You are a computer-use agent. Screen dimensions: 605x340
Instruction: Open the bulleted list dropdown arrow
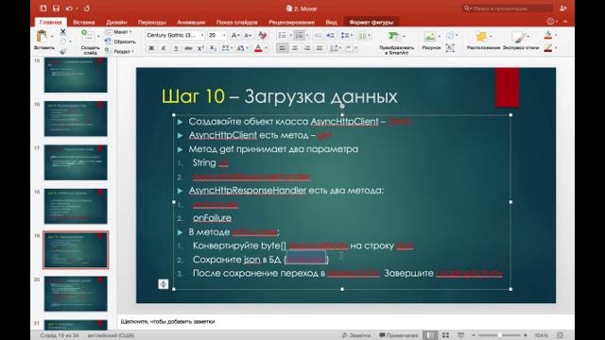pos(290,36)
